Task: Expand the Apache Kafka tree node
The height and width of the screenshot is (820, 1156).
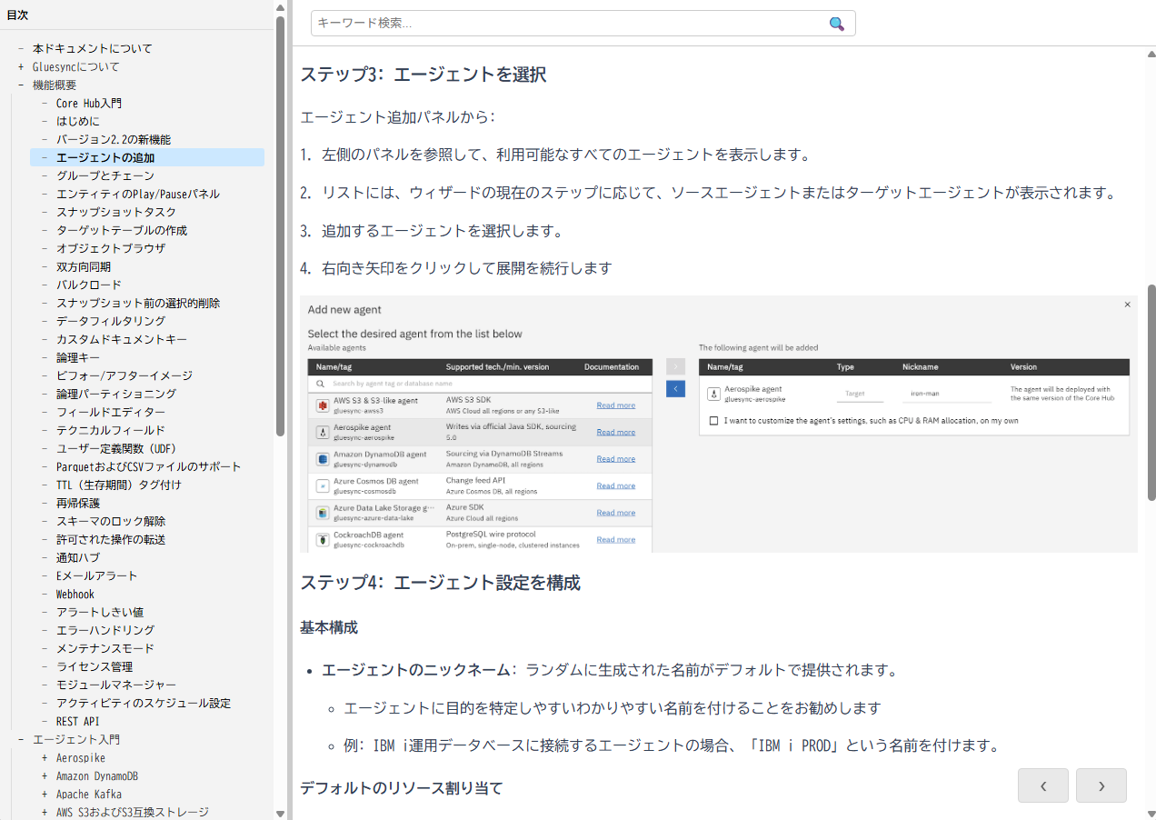Action: (45, 795)
